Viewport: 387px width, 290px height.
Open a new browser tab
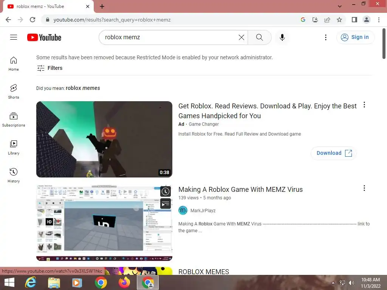coord(102,7)
